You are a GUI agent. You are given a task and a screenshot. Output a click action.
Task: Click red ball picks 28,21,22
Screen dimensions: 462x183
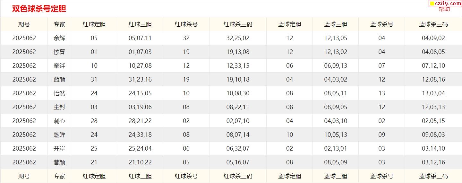click(x=140, y=121)
